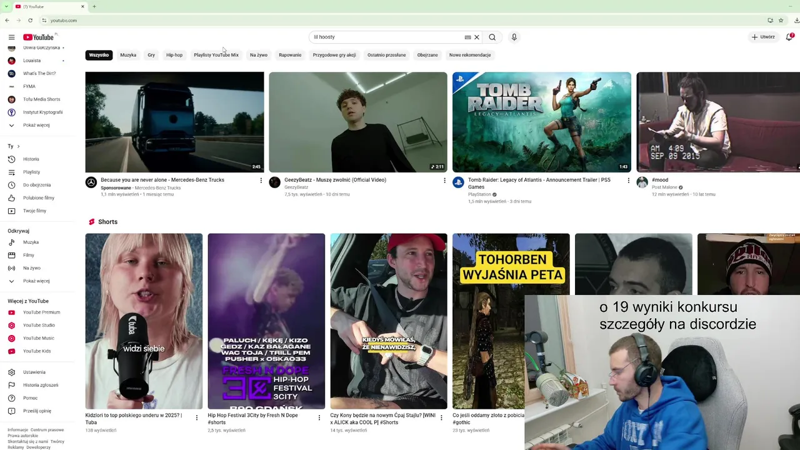The image size is (800, 450).
Task: Open options for the Kidziori Tuba short
Action: [197, 417]
